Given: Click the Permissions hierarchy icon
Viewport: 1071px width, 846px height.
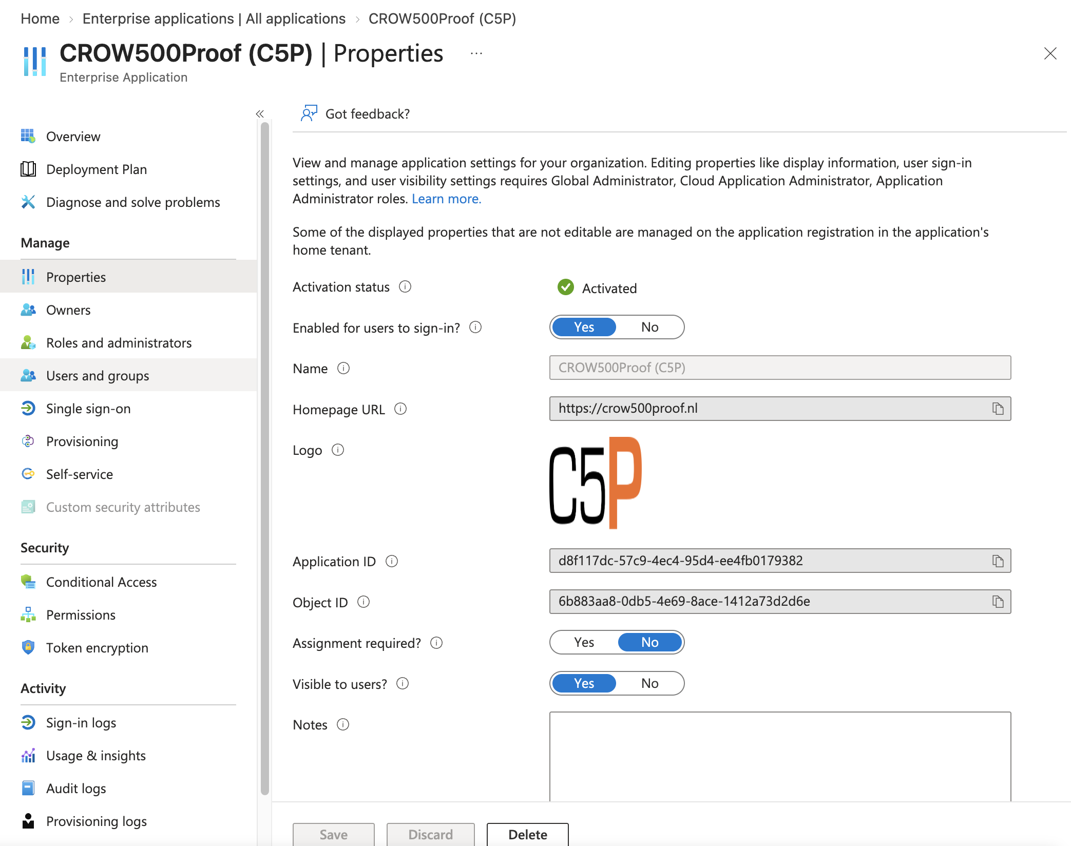Looking at the screenshot, I should click(x=28, y=614).
